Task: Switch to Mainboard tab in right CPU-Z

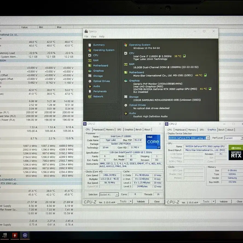Action: (x=180, y=130)
